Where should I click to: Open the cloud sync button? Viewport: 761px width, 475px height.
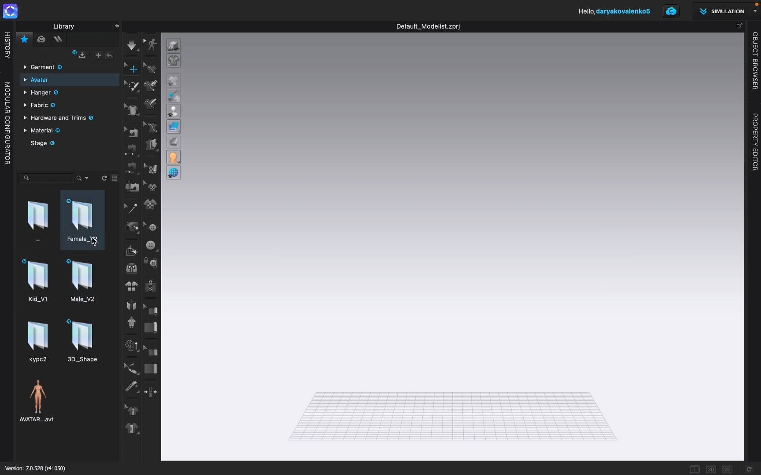(x=671, y=11)
